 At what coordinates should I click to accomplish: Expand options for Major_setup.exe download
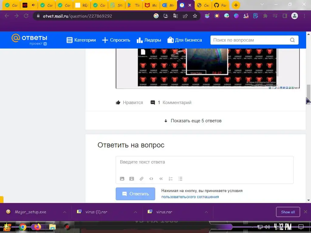coord(65,212)
